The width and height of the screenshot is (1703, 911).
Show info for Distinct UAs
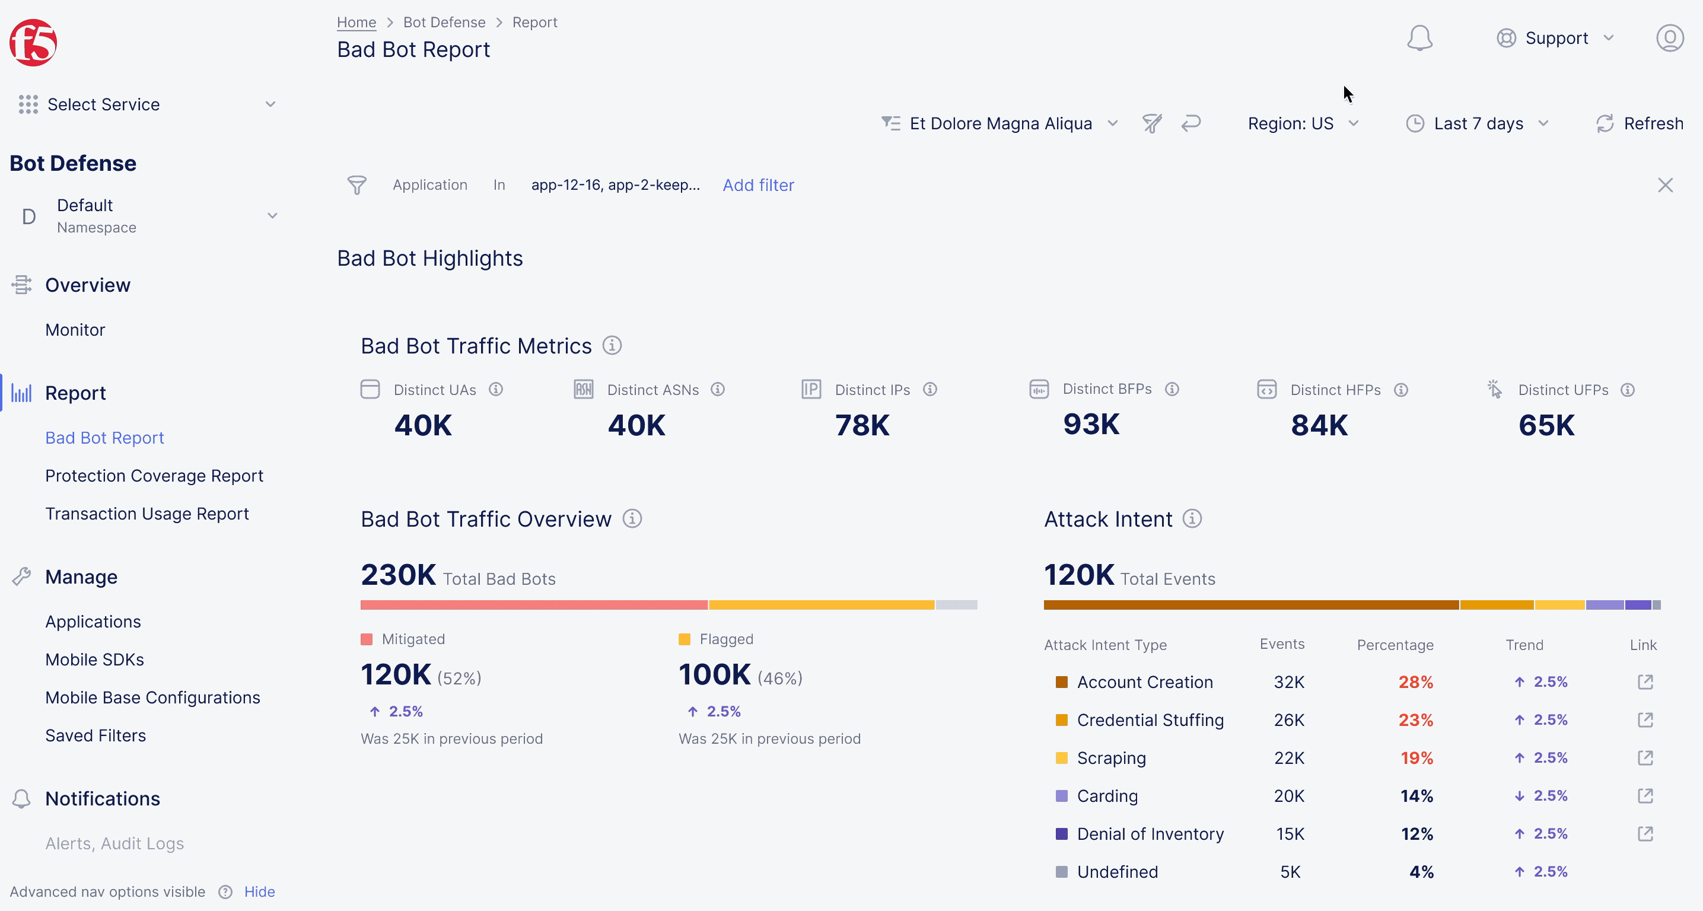[496, 390]
